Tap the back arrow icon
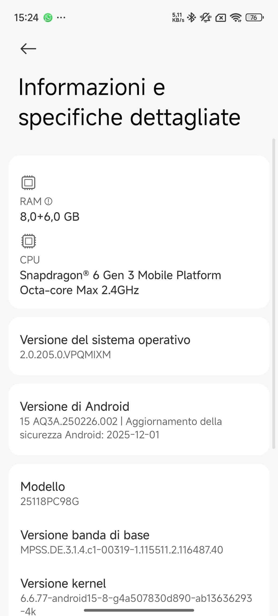The image size is (278, 616). pos(28,49)
